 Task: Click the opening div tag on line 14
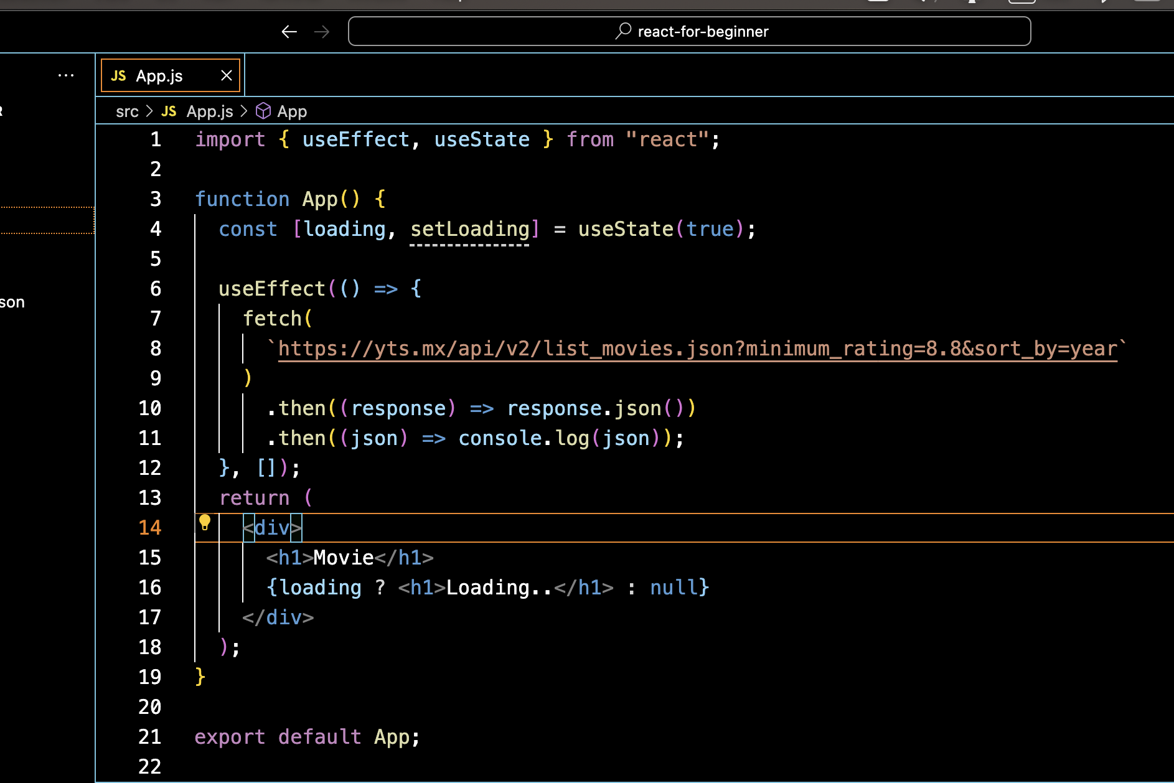pyautogui.click(x=273, y=528)
